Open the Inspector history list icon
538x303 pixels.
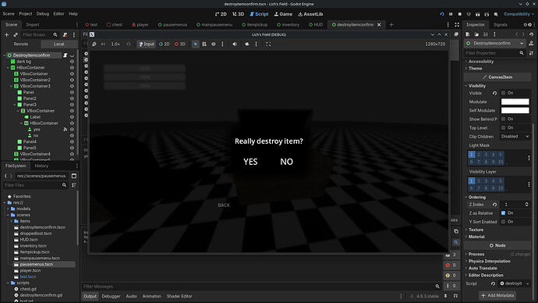532,34
